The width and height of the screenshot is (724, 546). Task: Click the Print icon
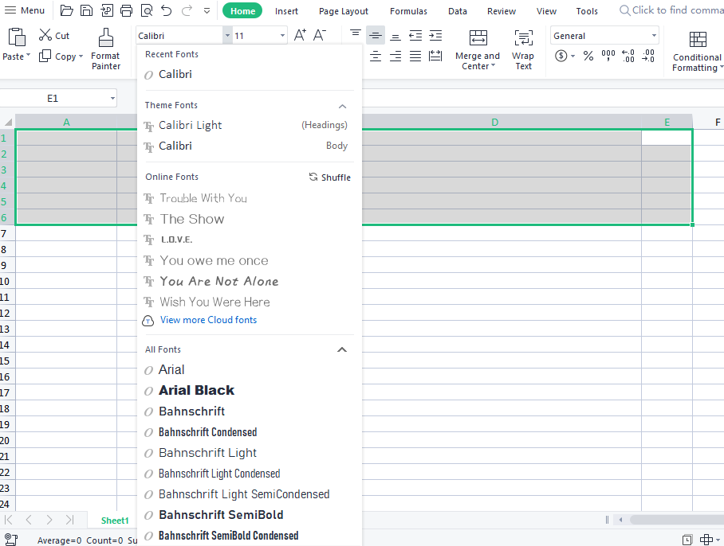126,10
